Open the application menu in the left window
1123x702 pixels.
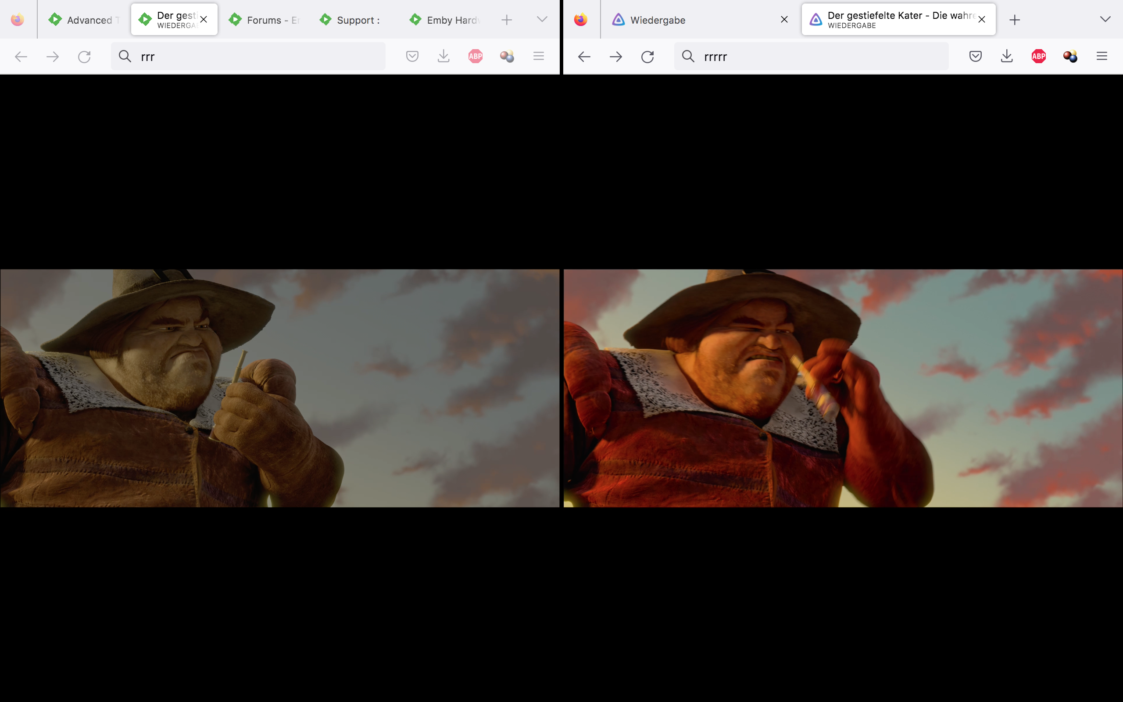pyautogui.click(x=539, y=56)
